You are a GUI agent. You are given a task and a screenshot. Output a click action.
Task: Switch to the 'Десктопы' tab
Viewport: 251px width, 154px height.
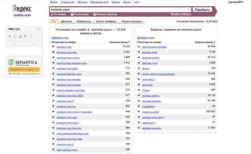click(66, 22)
